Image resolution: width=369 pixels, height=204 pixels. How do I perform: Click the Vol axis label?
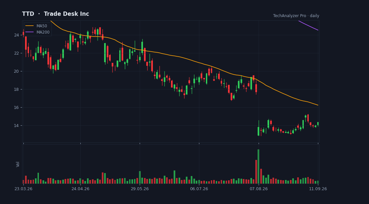click(x=18, y=164)
